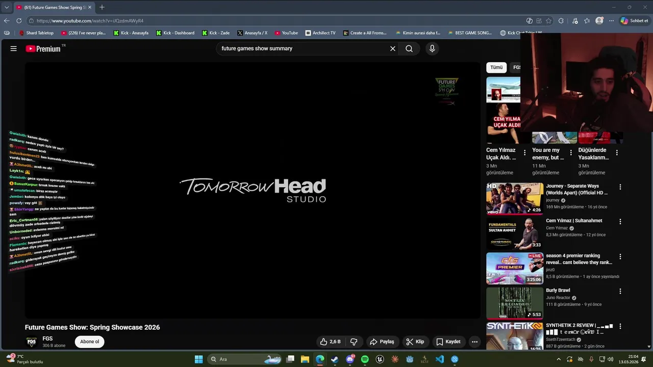Open Edge settings and more menu
This screenshot has height=367, width=653.
pos(611,21)
